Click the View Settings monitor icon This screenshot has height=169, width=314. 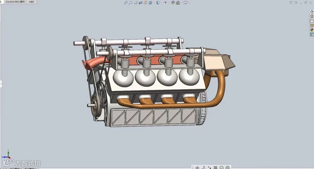185,3
